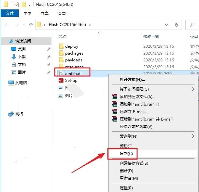Choose 创建快捷方式(S) menu entry

tap(134, 163)
